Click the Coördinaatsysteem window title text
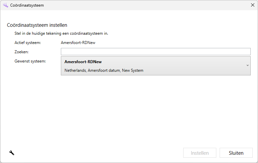Viewport: 258px width, 163px height. tap(27, 5)
